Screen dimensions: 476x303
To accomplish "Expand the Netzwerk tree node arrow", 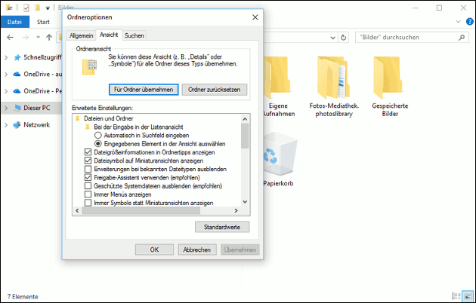I will point(6,124).
